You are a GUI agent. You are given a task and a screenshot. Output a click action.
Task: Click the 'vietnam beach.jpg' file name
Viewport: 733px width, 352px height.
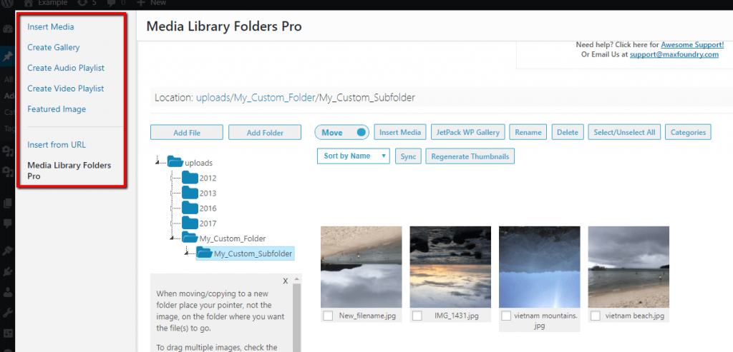(x=634, y=316)
